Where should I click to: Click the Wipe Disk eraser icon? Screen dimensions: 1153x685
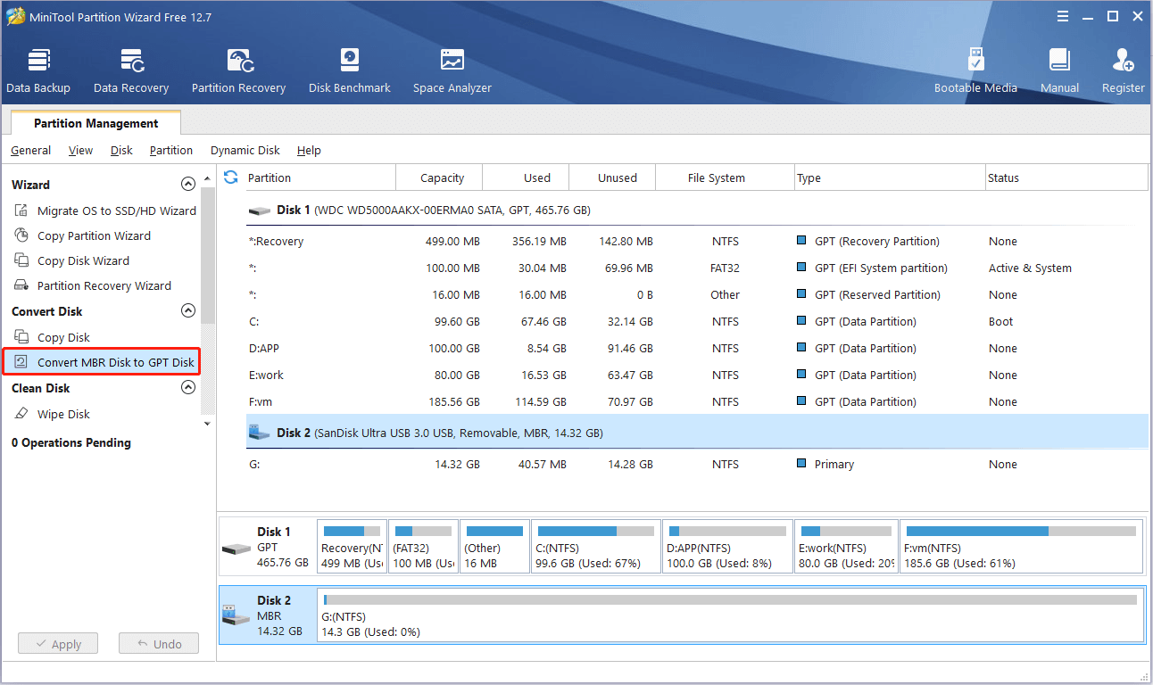point(21,414)
